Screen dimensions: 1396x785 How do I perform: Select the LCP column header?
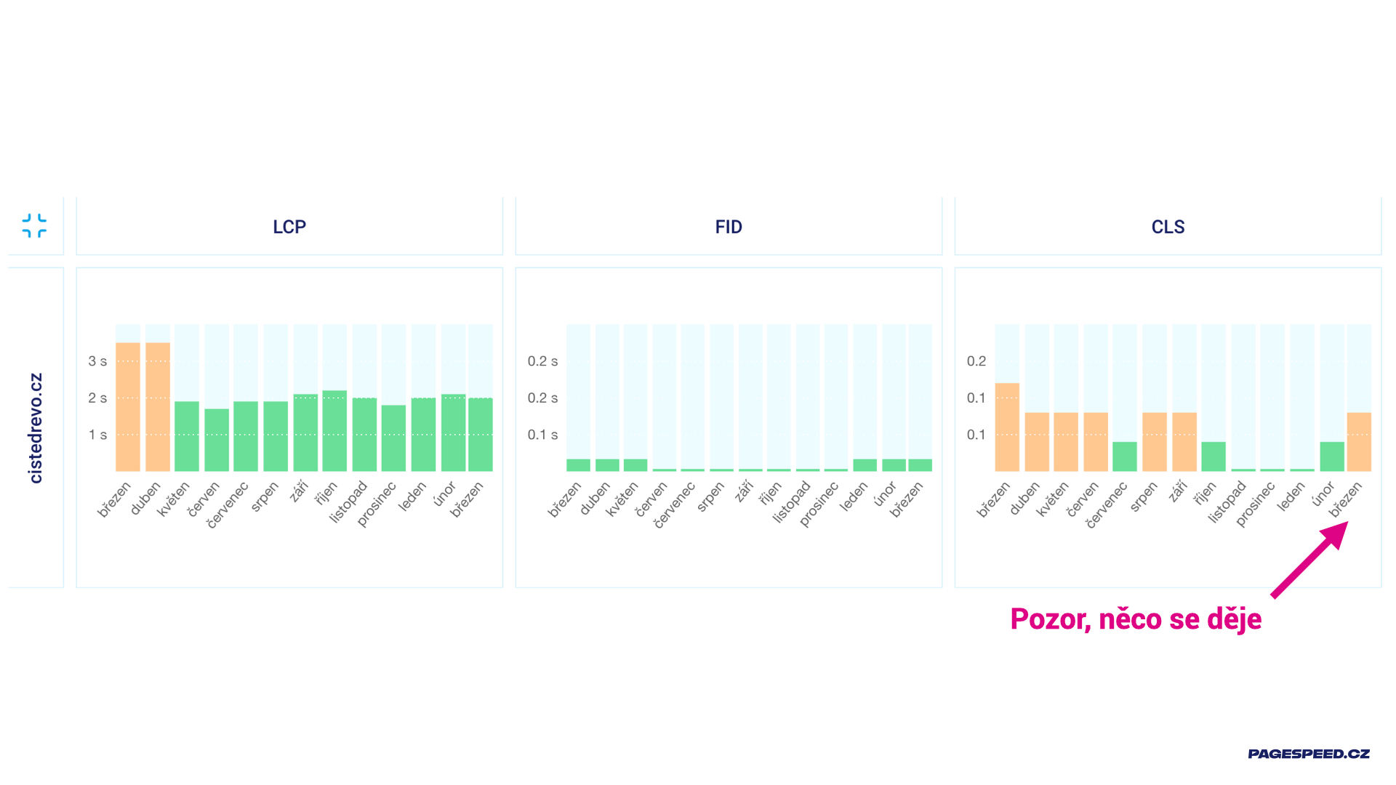289,227
